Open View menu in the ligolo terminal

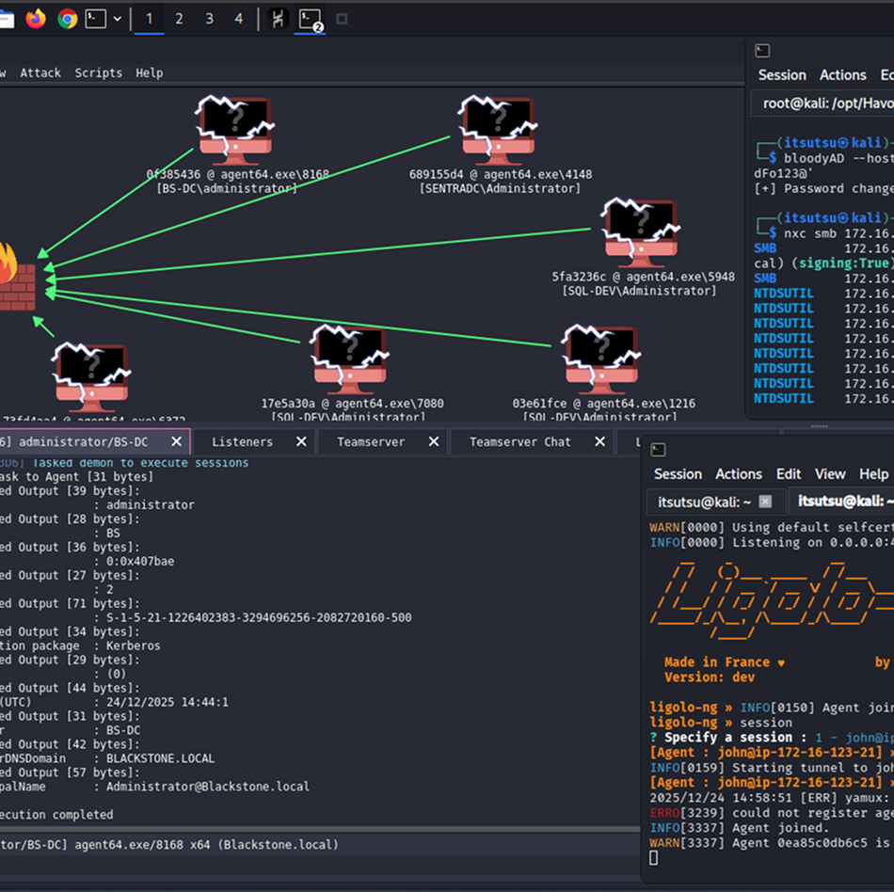coord(830,474)
